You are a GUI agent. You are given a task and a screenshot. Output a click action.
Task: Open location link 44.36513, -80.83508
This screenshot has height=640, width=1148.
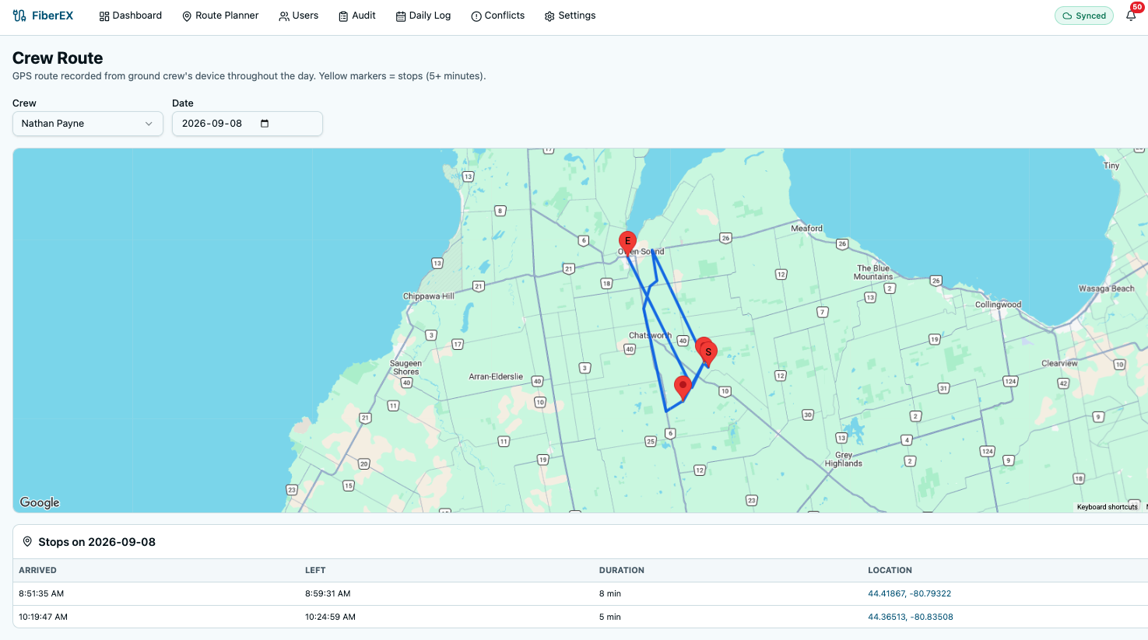(x=911, y=617)
